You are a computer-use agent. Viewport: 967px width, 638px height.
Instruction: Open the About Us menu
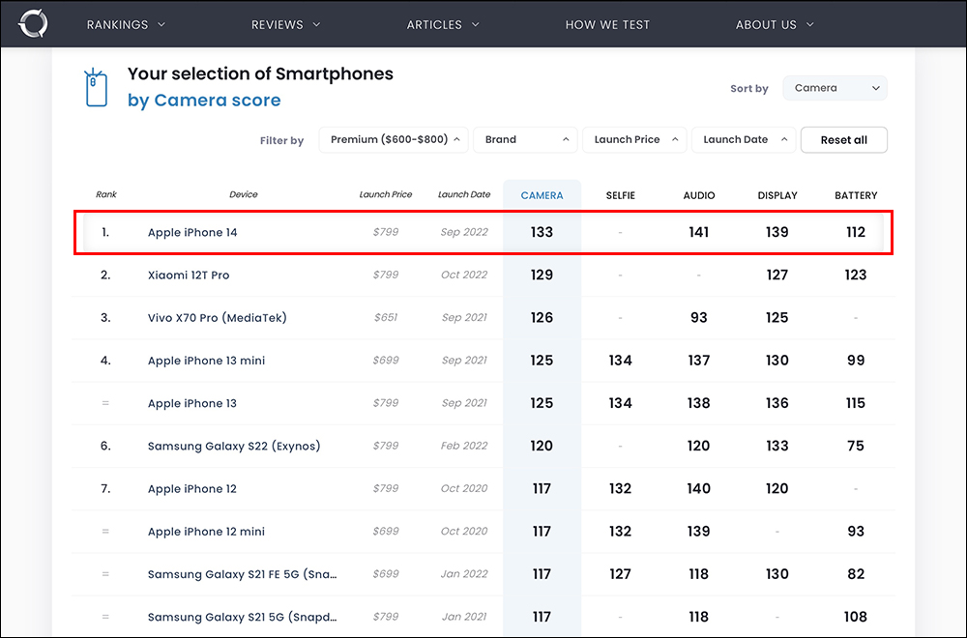(x=766, y=25)
